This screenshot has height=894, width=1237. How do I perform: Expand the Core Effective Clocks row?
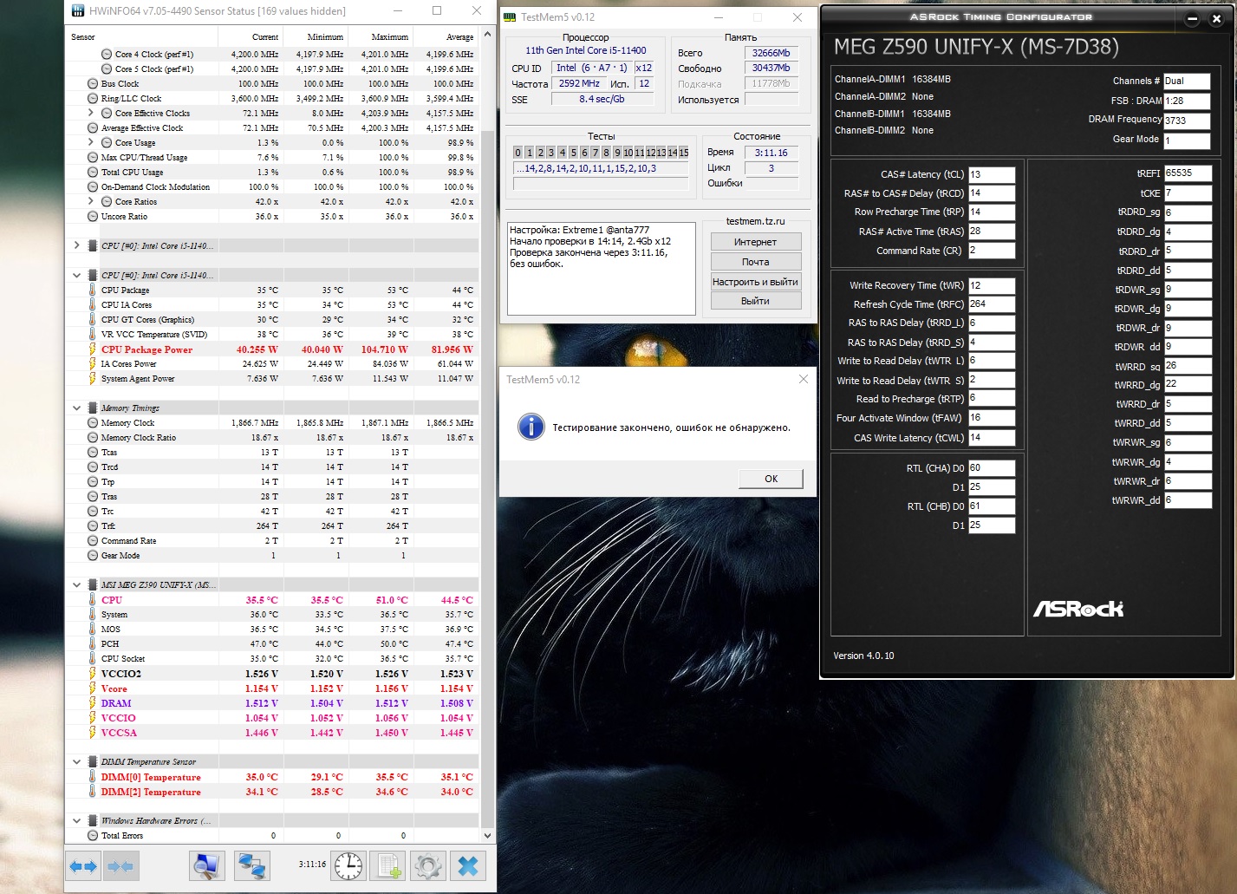point(91,114)
